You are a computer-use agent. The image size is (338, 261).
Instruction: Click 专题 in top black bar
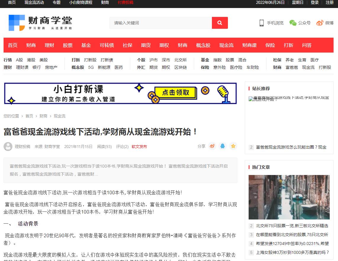coord(57,2)
